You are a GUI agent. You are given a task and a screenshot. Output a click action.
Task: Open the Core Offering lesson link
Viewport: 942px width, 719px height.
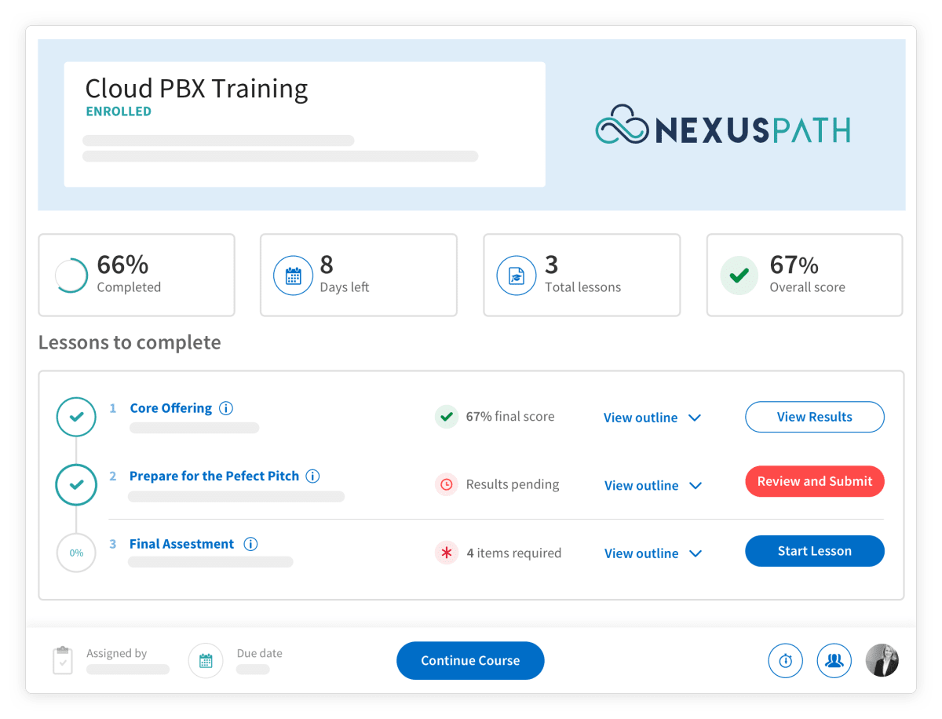coord(171,408)
